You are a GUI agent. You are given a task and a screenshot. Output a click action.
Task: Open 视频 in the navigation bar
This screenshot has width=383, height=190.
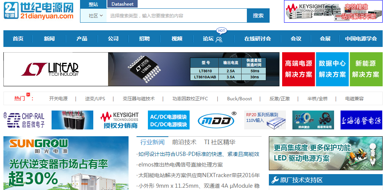point(177,39)
